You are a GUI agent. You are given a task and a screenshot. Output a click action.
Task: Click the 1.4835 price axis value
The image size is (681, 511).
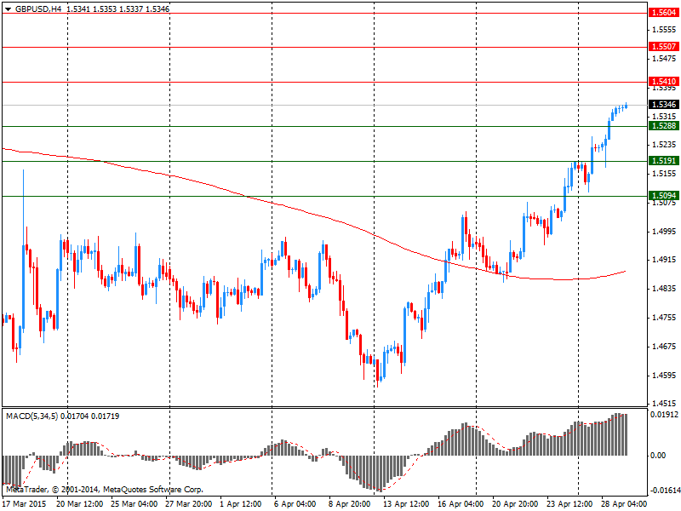pyautogui.click(x=664, y=289)
